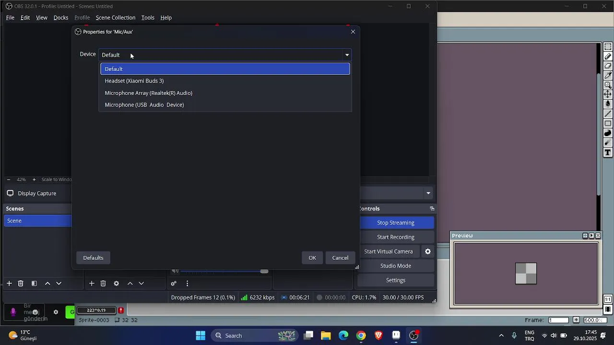
Task: Open advanced audio properties gears icon
Action: pyautogui.click(x=174, y=284)
